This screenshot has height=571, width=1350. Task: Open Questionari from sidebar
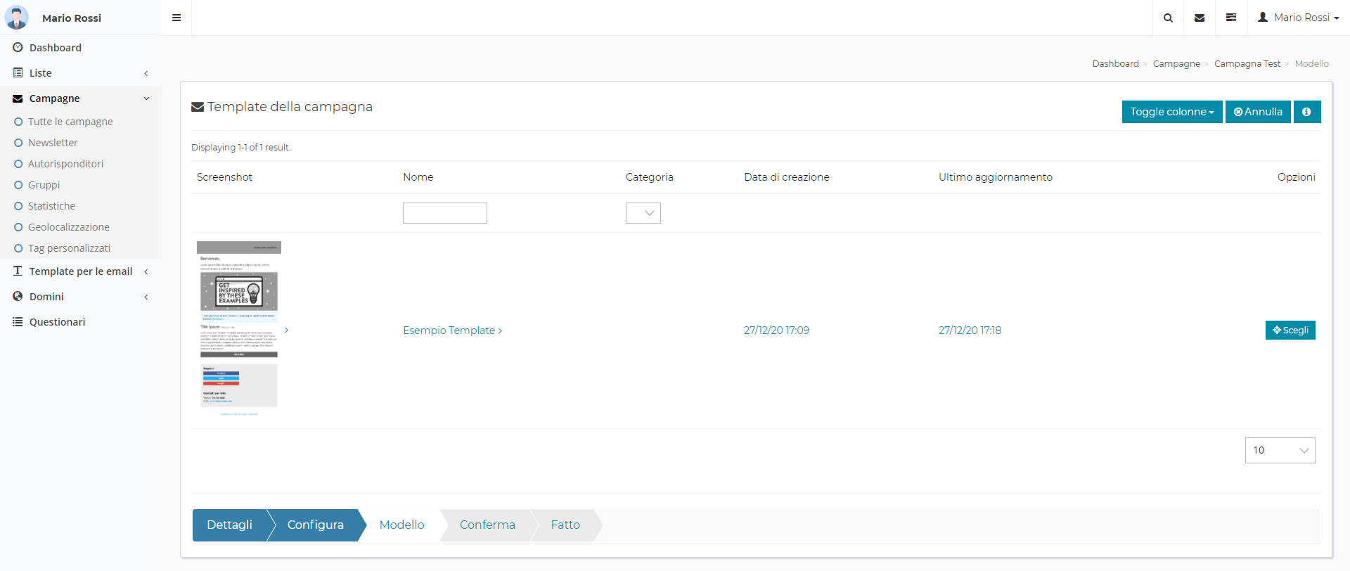coord(57,322)
